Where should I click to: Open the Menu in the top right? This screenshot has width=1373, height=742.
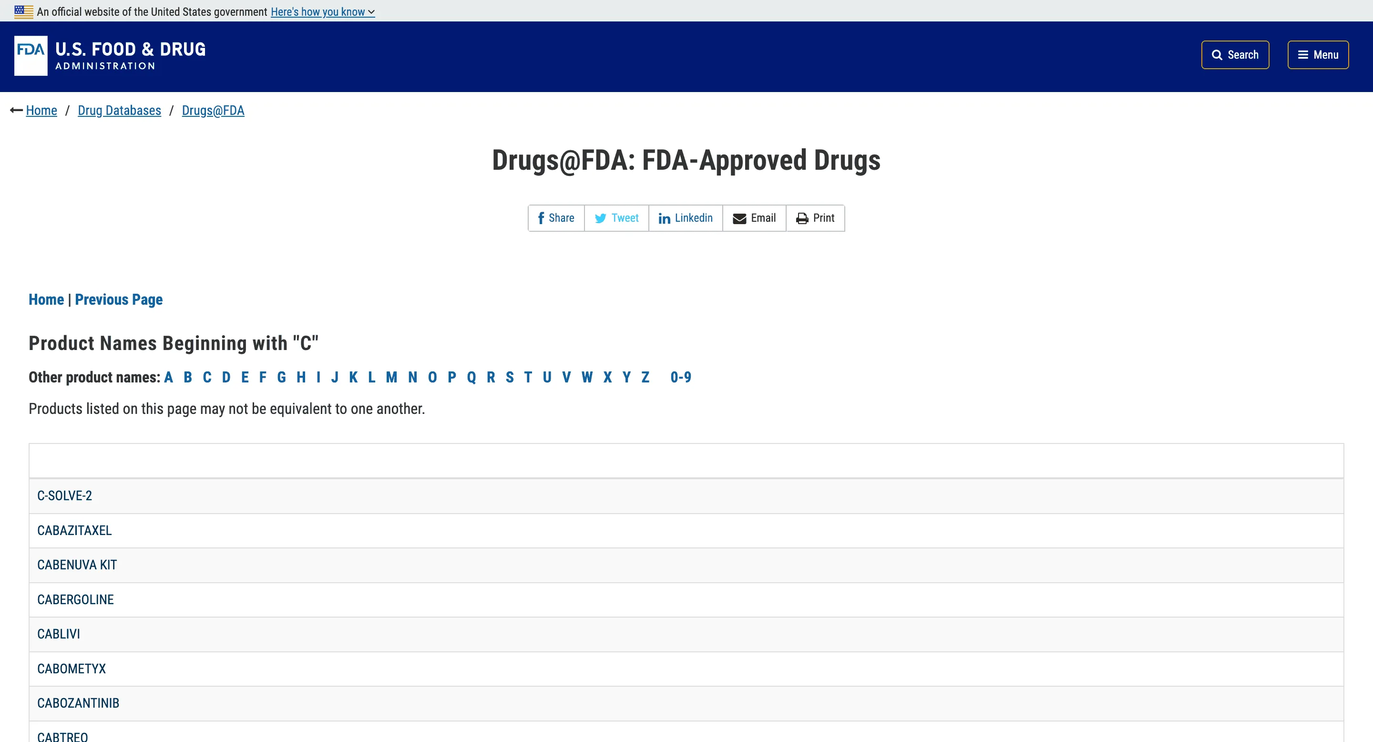coord(1318,54)
